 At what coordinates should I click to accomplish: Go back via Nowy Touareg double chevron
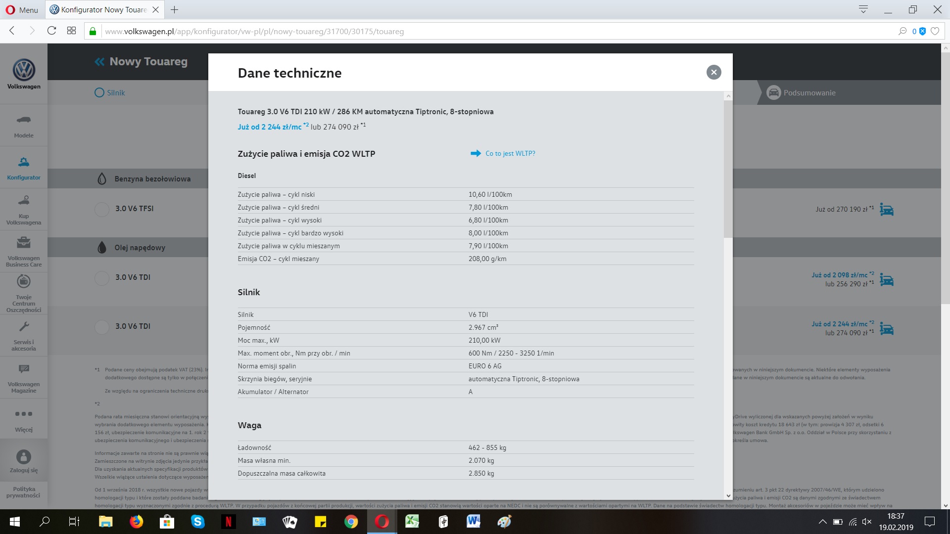99,62
